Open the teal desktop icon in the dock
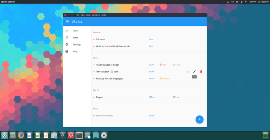Image resolution: width=270 pixels, height=140 pixels. (96, 136)
